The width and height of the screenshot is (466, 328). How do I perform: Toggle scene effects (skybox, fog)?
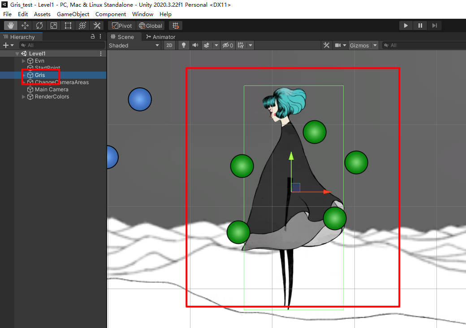click(x=207, y=45)
